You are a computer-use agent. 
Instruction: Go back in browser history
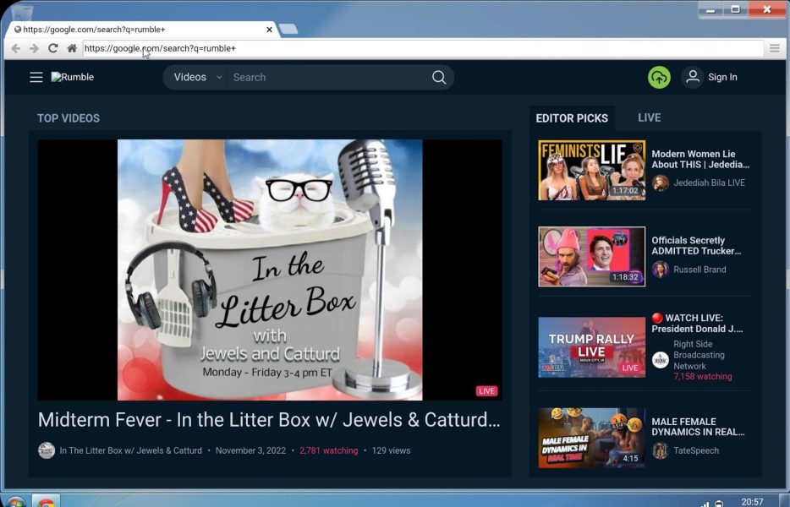pyautogui.click(x=15, y=48)
